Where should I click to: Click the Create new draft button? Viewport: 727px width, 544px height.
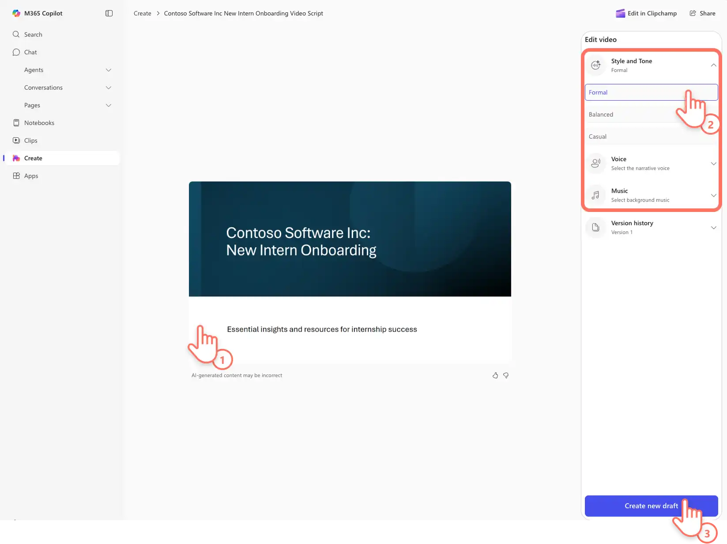pyautogui.click(x=651, y=506)
